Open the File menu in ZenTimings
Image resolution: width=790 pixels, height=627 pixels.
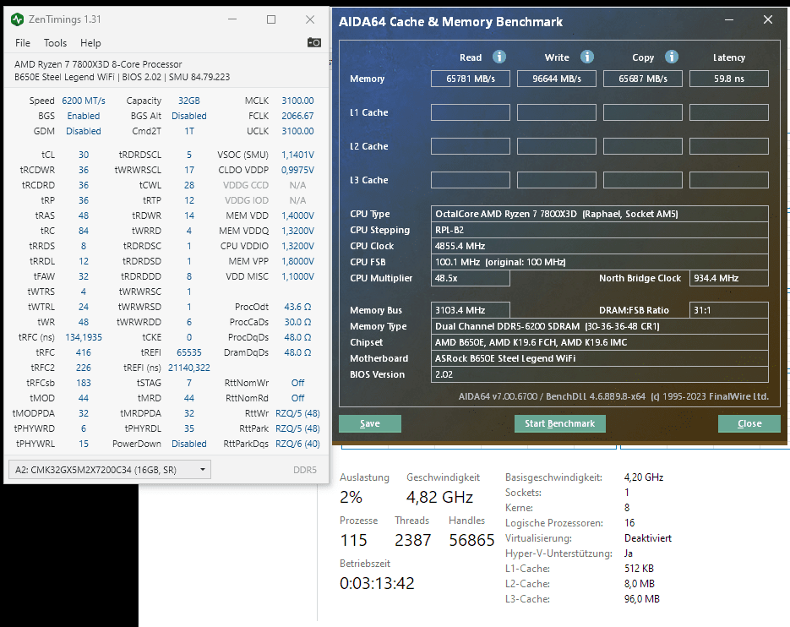23,43
